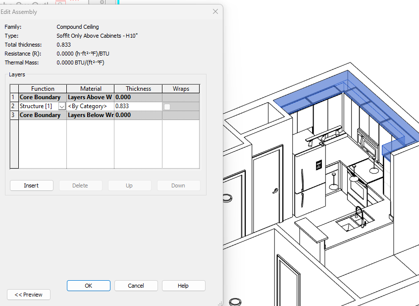Open the Structure [1] function dropdown
The width and height of the screenshot is (419, 306).
[x=61, y=106]
